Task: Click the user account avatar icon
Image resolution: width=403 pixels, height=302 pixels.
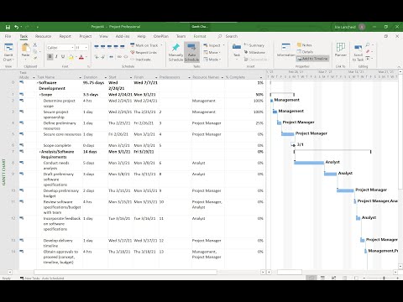Action: (362, 27)
